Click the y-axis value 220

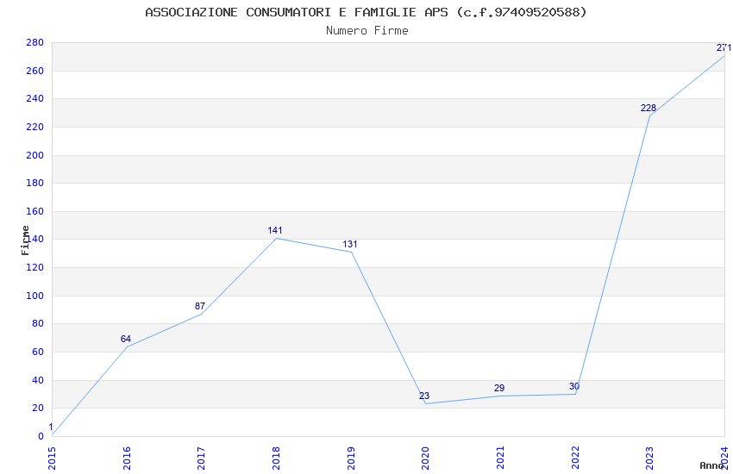[35, 127]
